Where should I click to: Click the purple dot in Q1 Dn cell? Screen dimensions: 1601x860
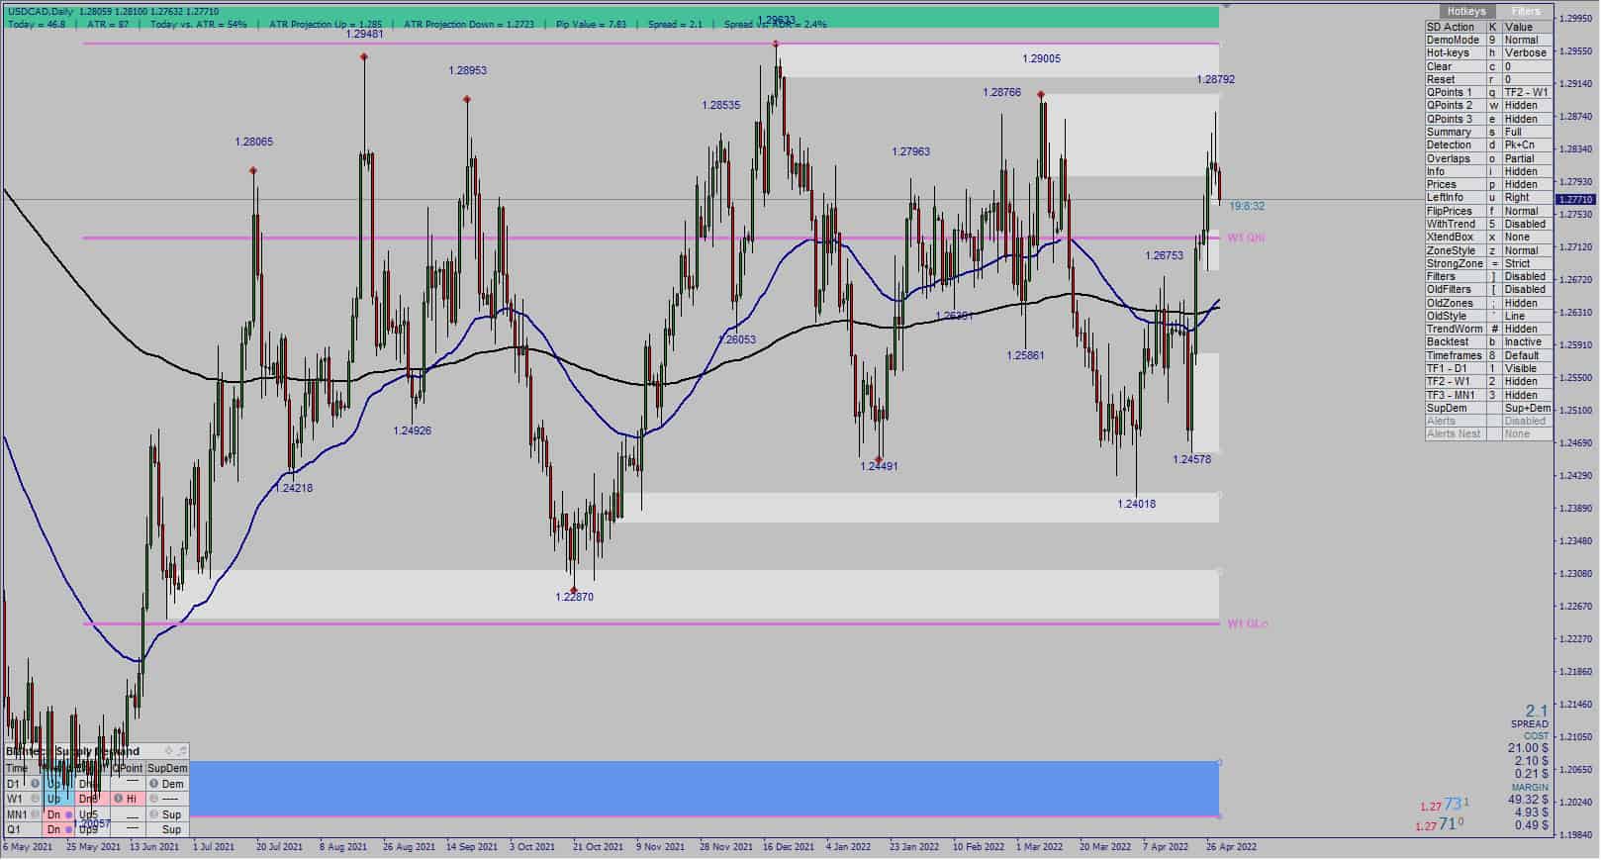pyautogui.click(x=68, y=829)
